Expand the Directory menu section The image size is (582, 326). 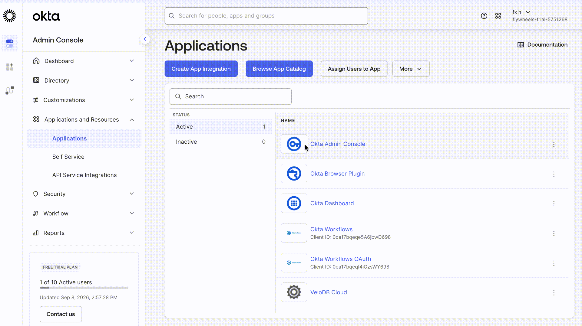(132, 80)
